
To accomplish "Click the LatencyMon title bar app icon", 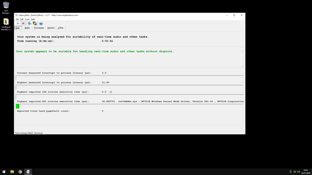I will tap(16, 15).
